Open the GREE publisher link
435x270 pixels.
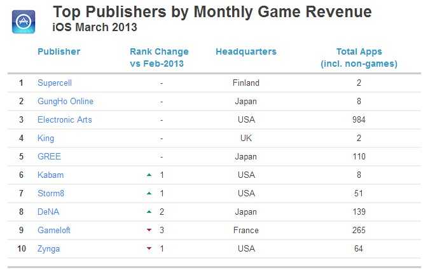tap(48, 156)
